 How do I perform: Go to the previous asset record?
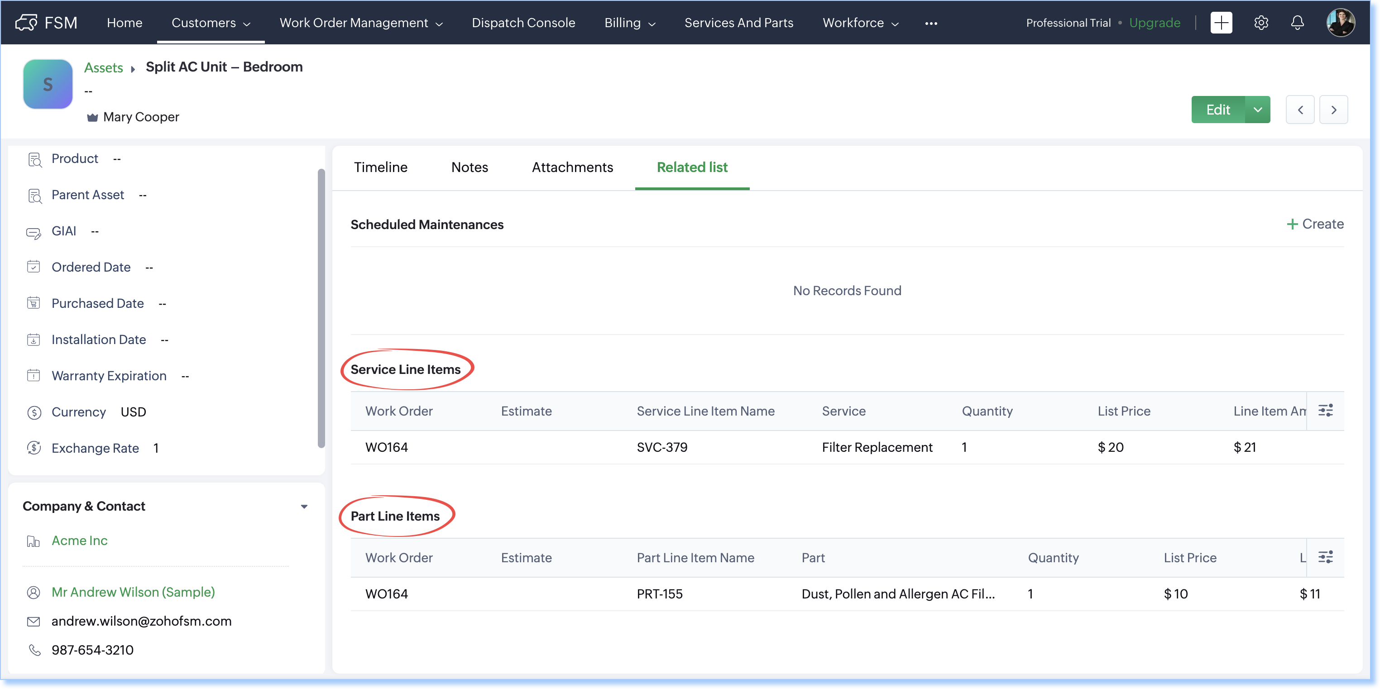[1300, 110]
